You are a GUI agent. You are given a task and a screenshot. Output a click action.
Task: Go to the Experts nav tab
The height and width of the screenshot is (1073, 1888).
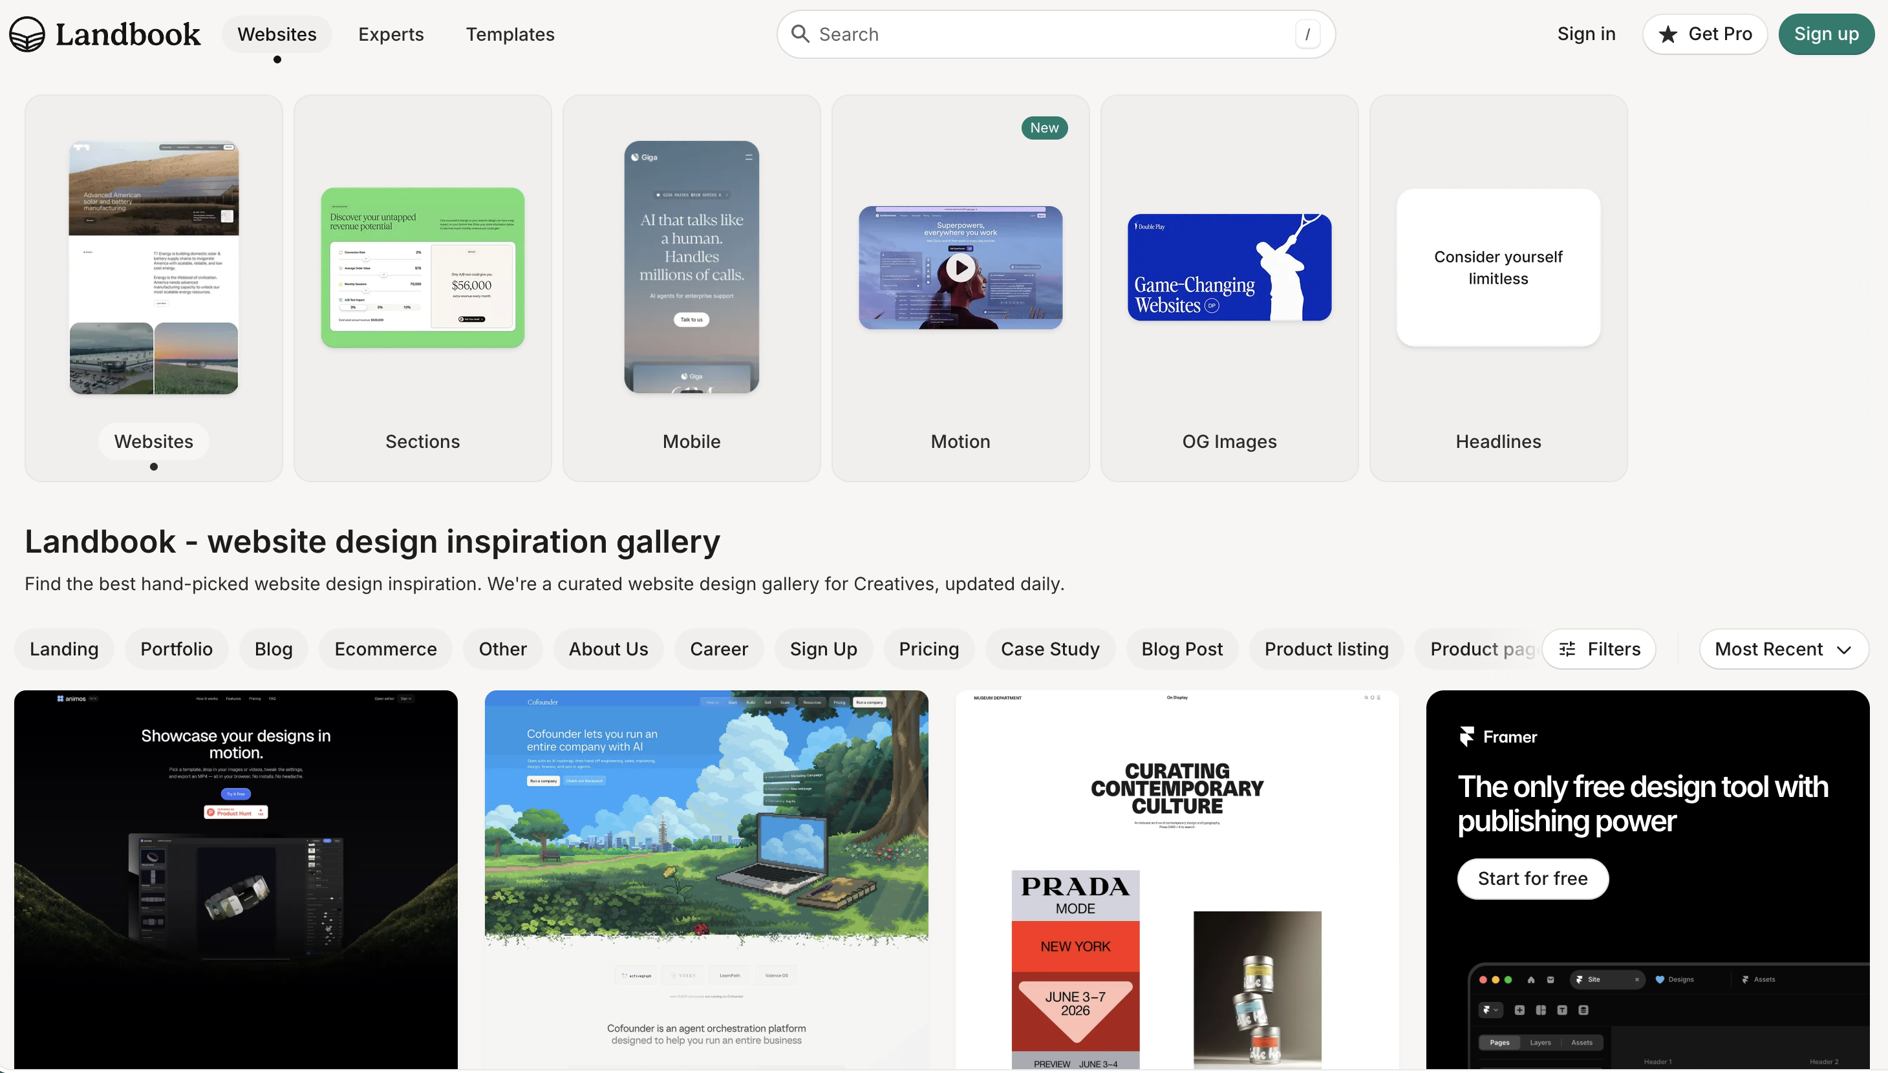pos(391,34)
